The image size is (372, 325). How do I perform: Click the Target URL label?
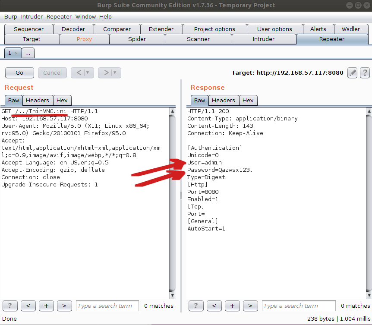click(x=287, y=73)
